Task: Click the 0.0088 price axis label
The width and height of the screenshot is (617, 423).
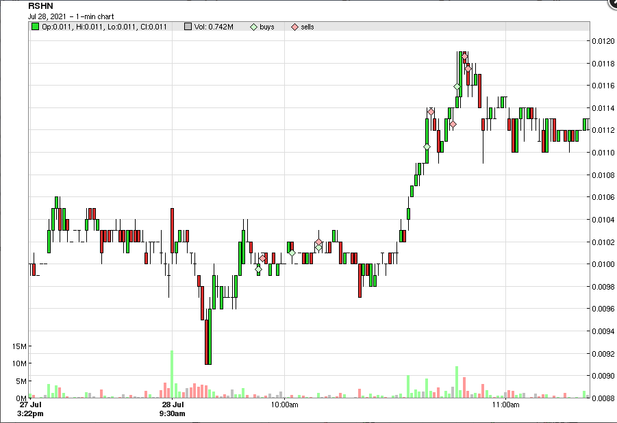Action: (x=603, y=398)
